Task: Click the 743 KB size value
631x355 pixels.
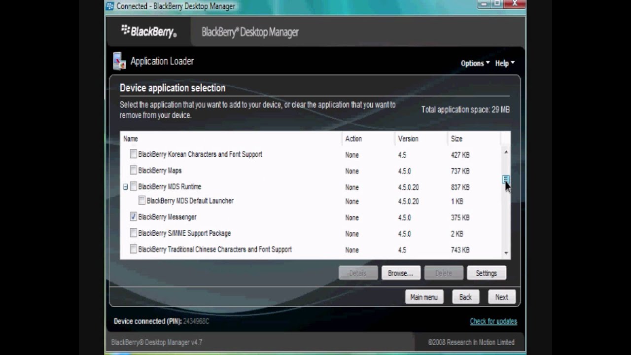Action: (460, 250)
